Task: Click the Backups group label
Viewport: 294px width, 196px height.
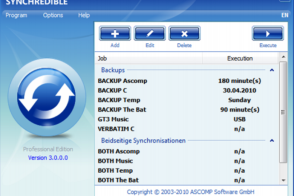Action: click(x=113, y=70)
